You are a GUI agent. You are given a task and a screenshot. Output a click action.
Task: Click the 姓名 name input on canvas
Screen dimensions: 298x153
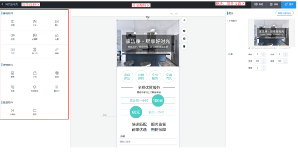click(148, 141)
